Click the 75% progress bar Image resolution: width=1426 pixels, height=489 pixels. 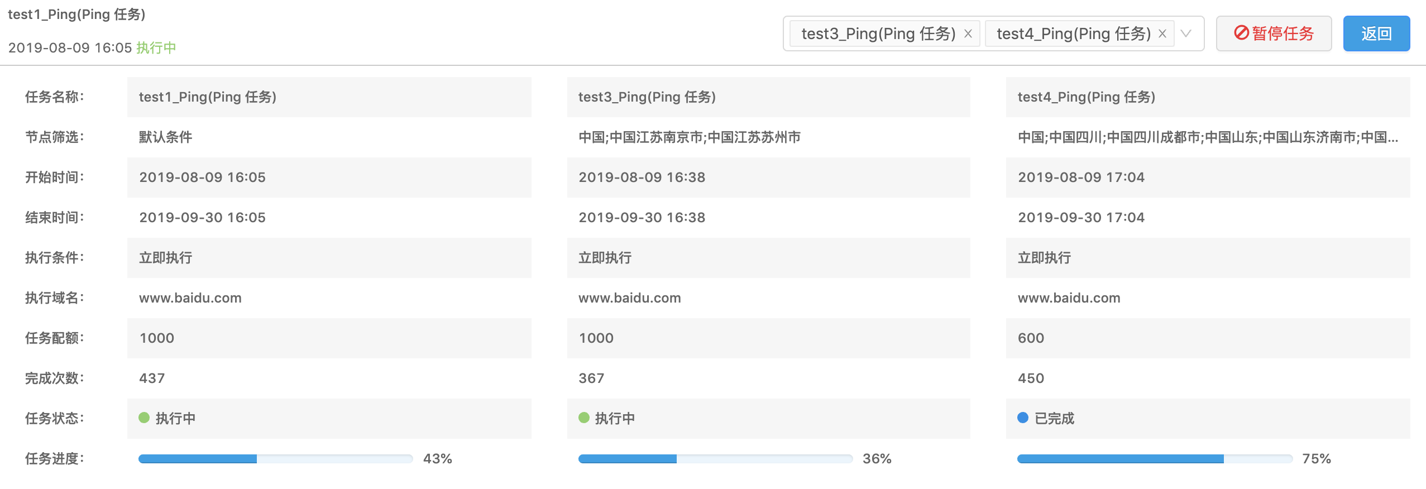pos(1155,459)
